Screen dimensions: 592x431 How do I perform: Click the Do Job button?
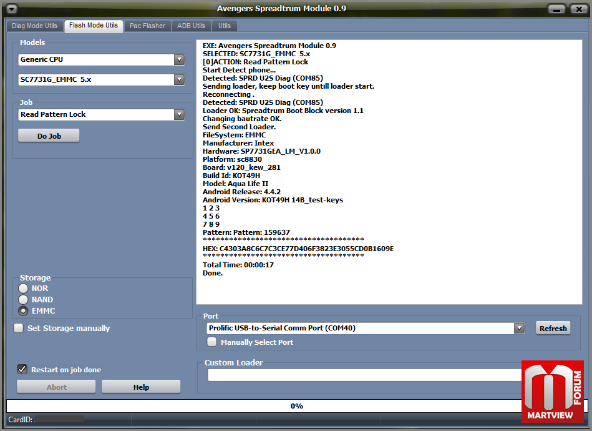pos(49,136)
